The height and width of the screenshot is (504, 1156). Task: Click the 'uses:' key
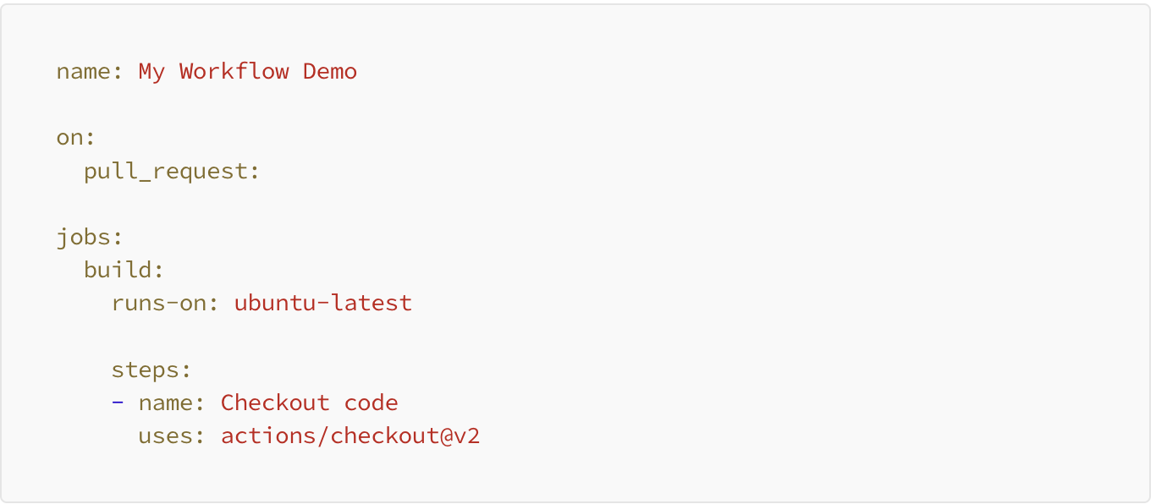click(x=173, y=436)
